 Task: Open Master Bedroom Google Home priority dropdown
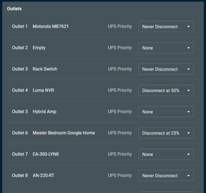pos(166,133)
